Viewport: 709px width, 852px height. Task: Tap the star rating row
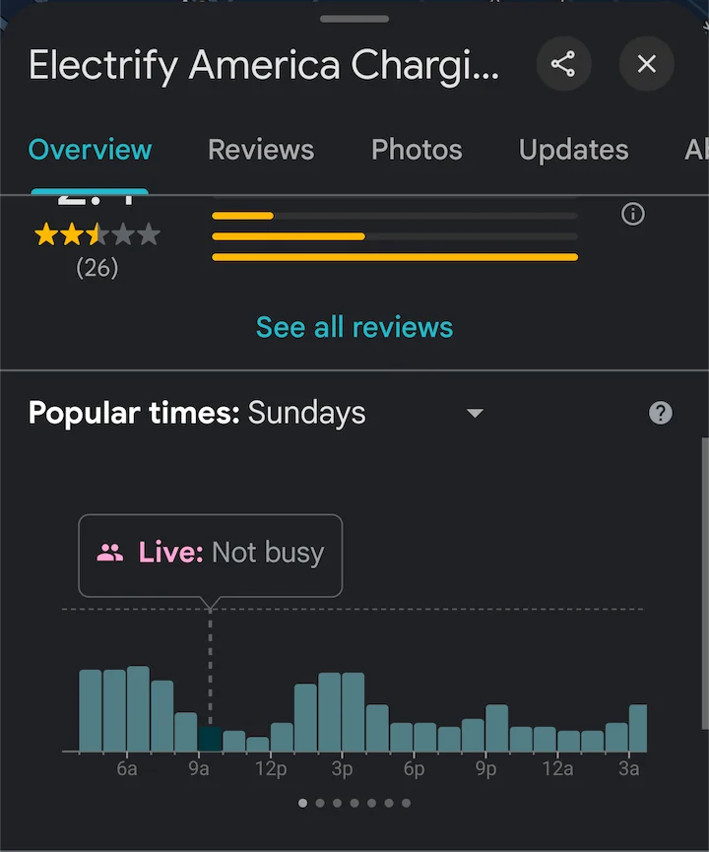point(97,234)
